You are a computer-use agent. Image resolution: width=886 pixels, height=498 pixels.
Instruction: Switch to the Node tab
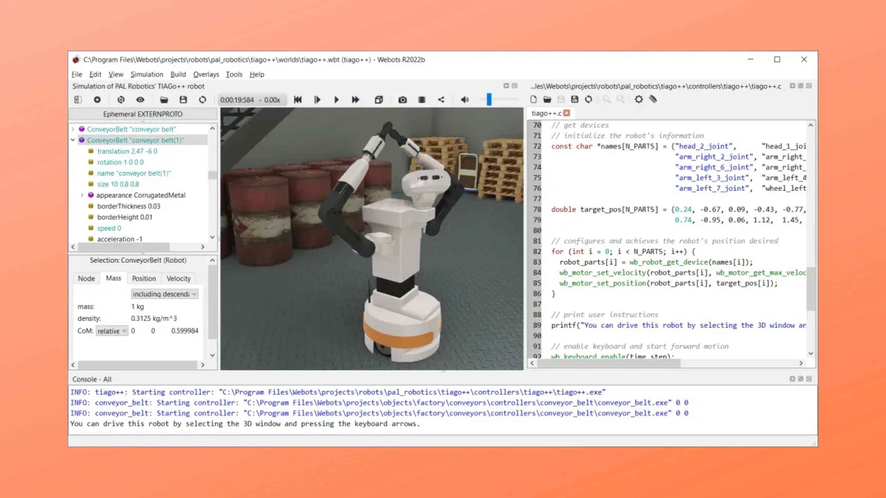tap(86, 279)
